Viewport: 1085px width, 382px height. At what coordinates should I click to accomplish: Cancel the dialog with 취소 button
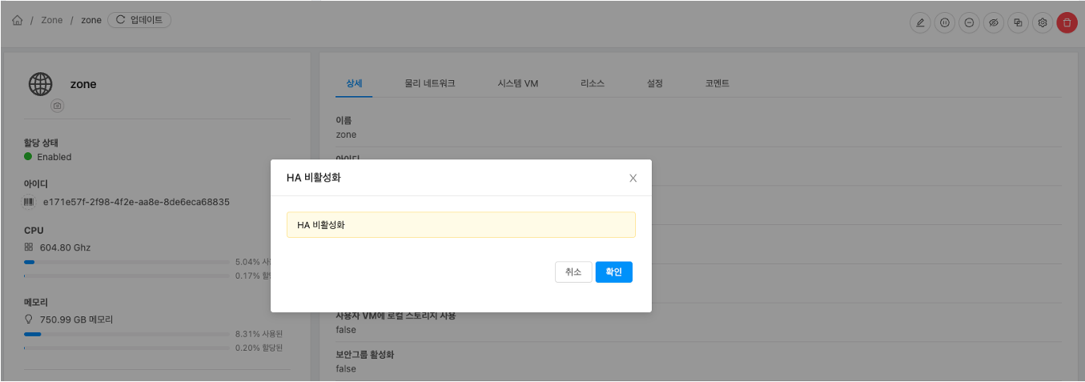pos(573,272)
